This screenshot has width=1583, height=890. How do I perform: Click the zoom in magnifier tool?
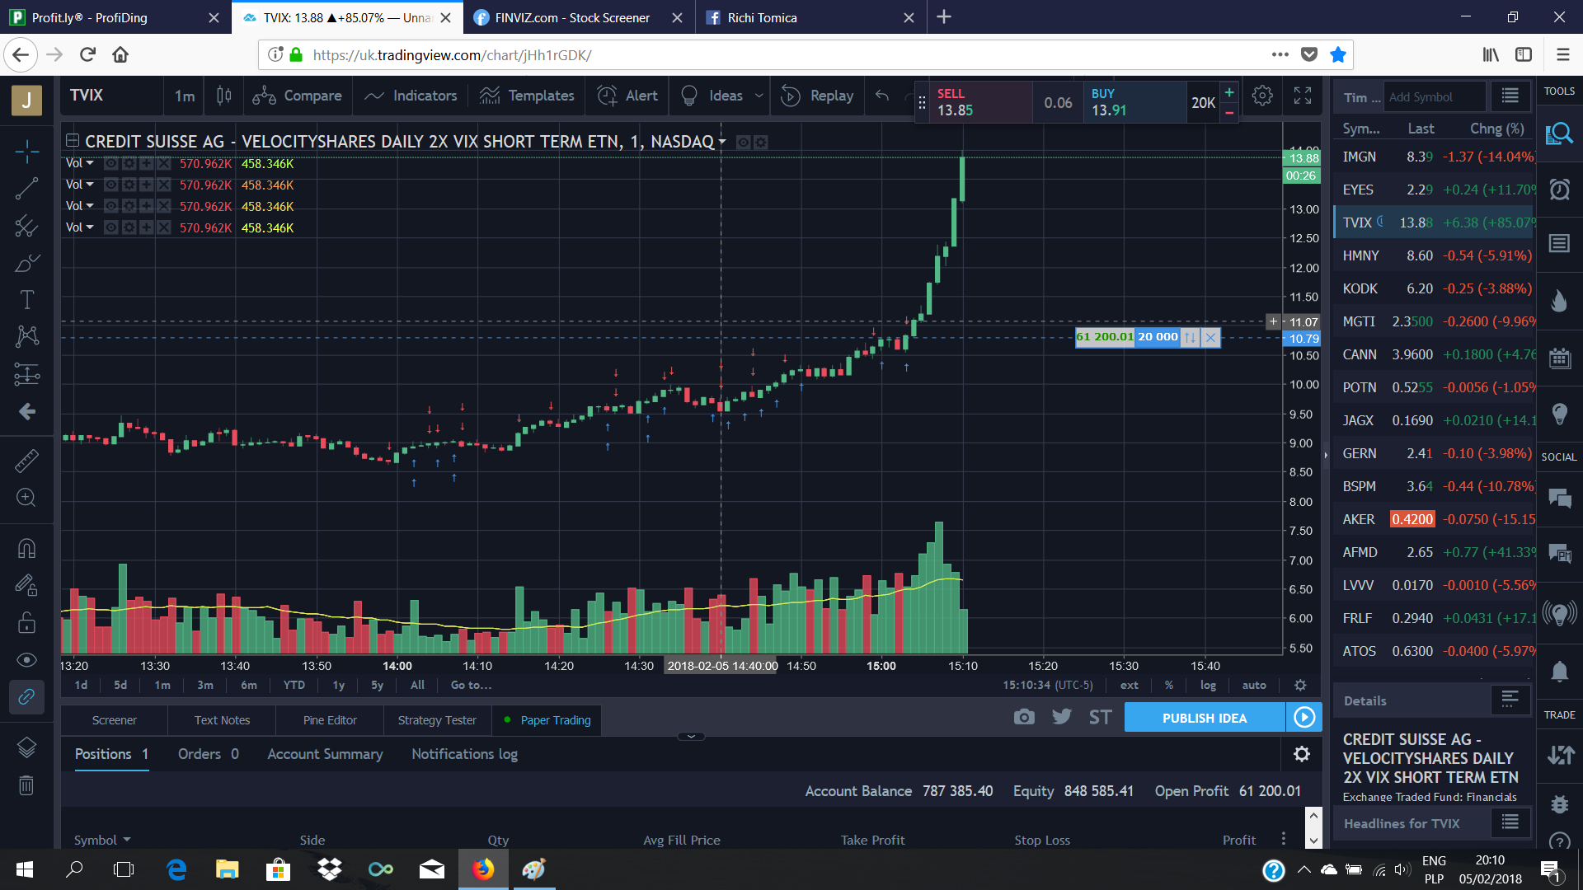[x=26, y=498]
